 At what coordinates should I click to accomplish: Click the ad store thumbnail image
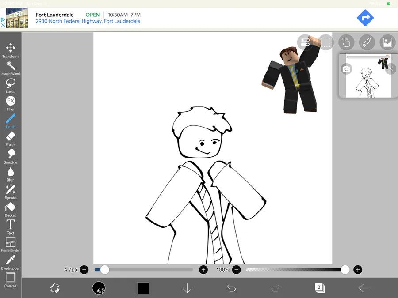17,18
